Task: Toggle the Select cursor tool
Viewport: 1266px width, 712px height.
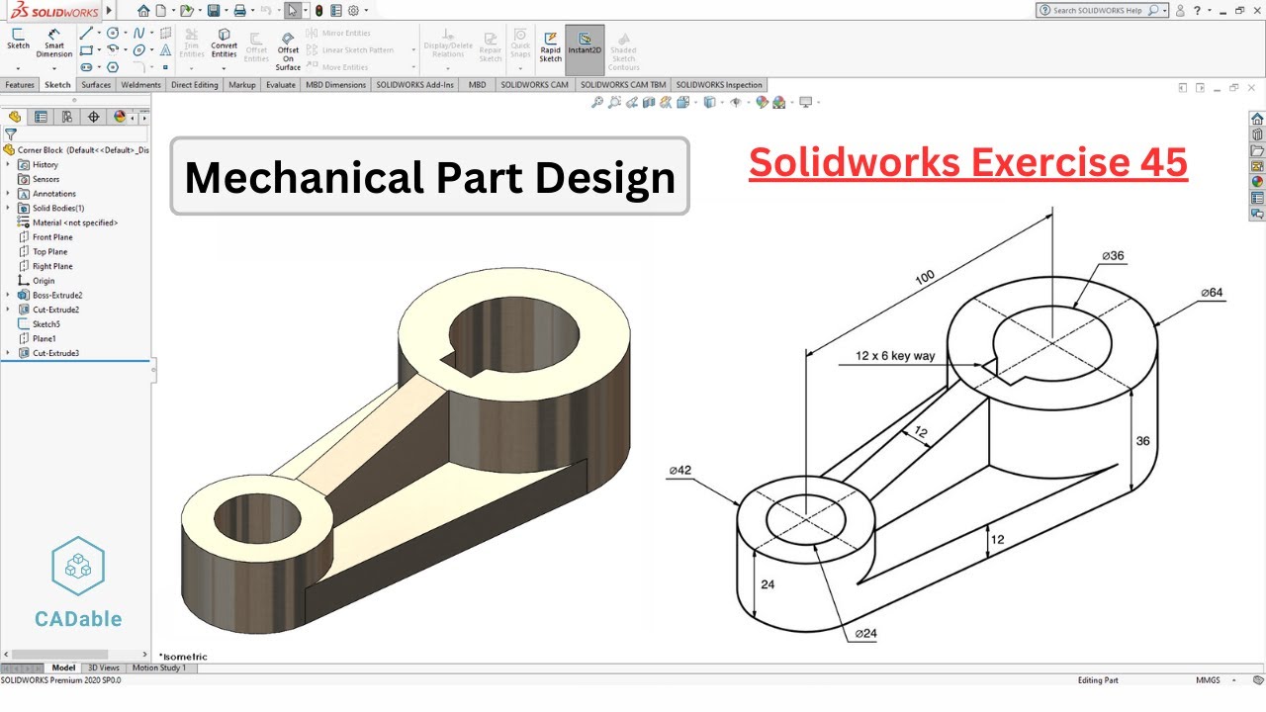Action: pos(293,10)
